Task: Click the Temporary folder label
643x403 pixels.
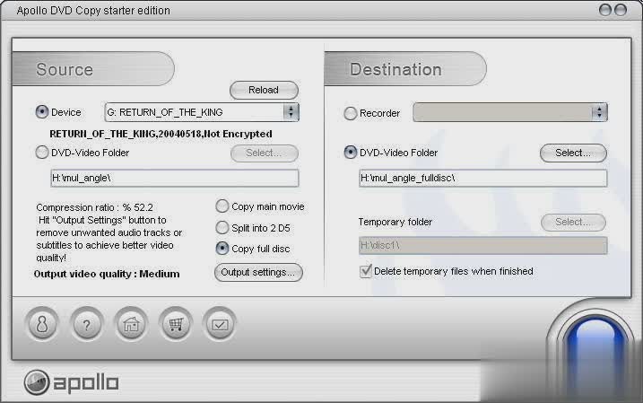Action: [x=395, y=222]
